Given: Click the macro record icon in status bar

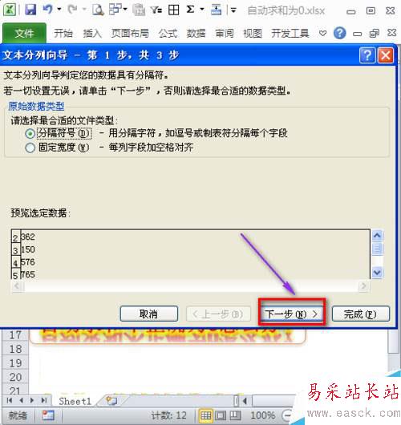Looking at the screenshot, I should tap(48, 415).
